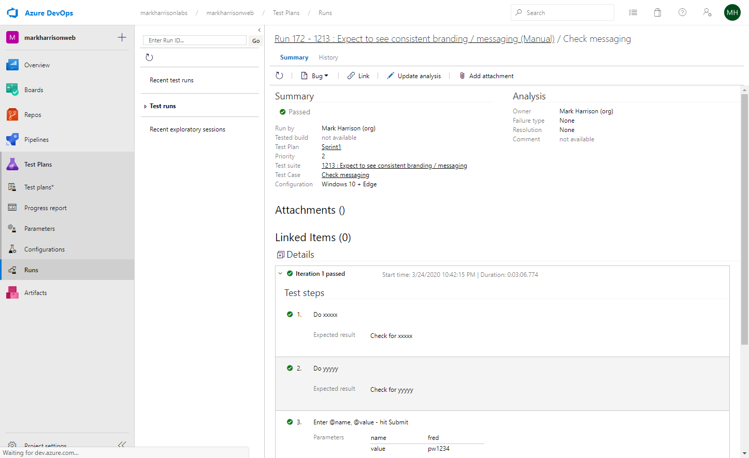Switch to the History tab
749x458 pixels.
[x=328, y=57]
